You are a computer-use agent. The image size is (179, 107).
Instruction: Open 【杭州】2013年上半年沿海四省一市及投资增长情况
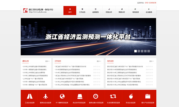click(123, 85)
